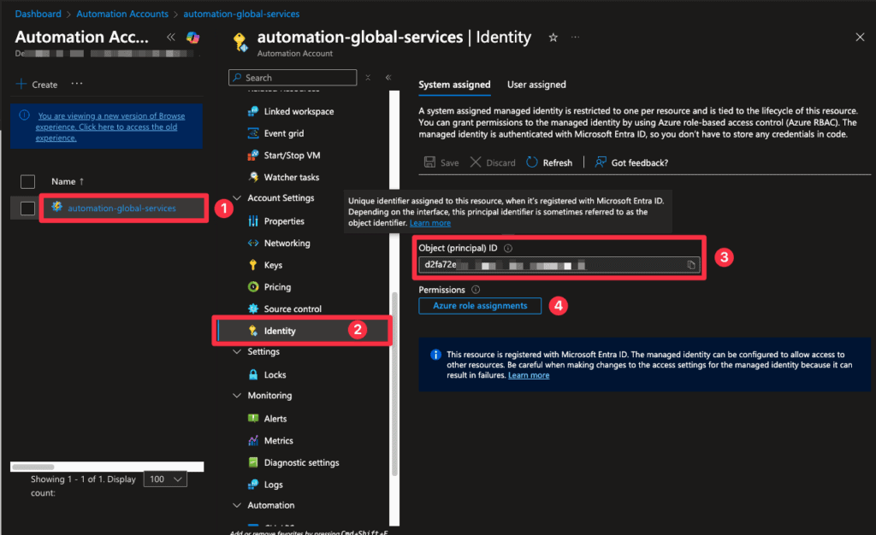The image size is (876, 535).
Task: Go to Dashboard breadcrumb
Action: [38, 14]
